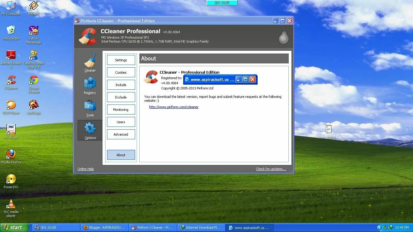This screenshot has width=413, height=232.
Task: Switch to Blogger: ASPIRASISO taskbar item
Action: coord(104,227)
